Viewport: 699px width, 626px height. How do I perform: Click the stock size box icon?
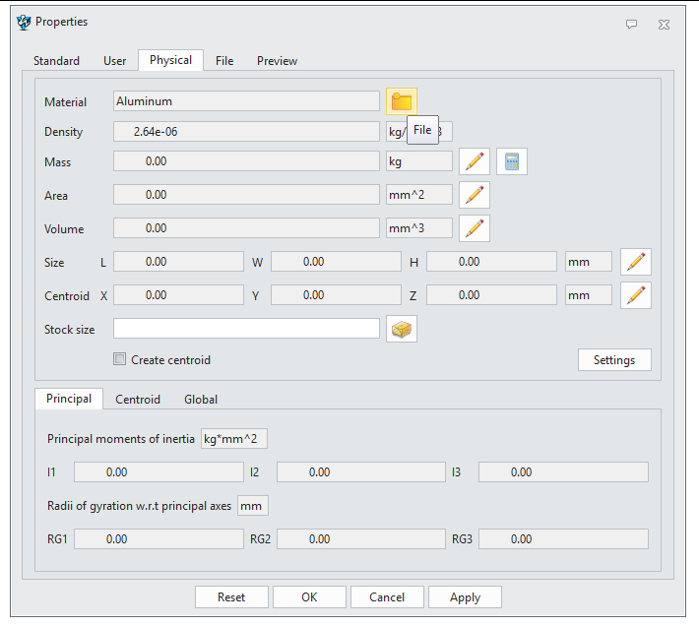click(x=401, y=329)
